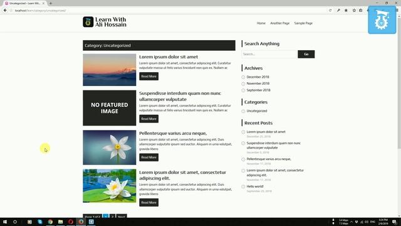
Task: Open recent post Suspendisse interdum quam non nunc
Action: (x=273, y=145)
